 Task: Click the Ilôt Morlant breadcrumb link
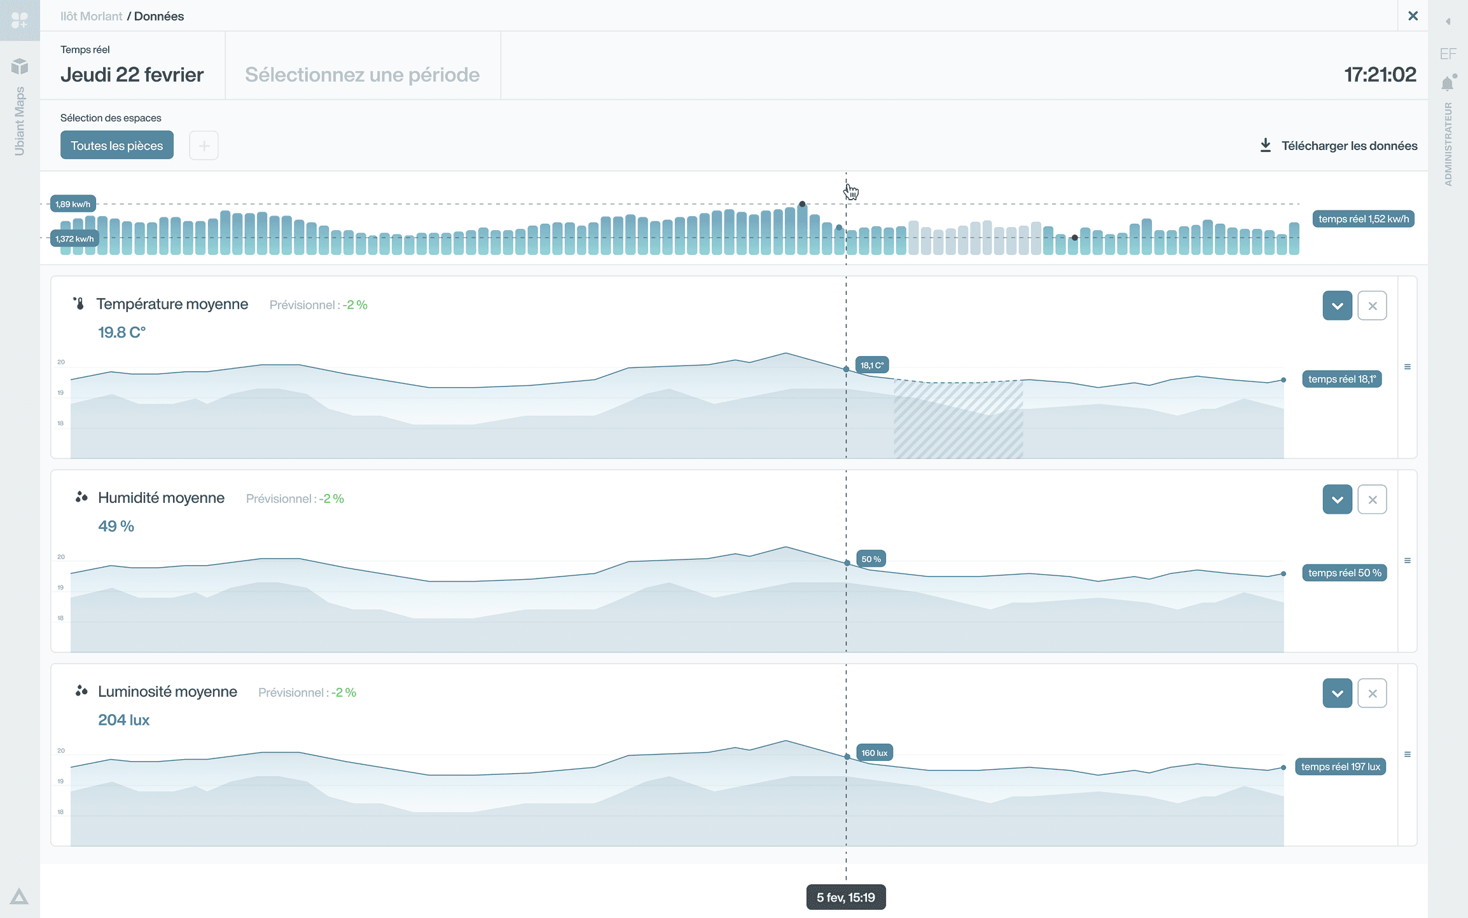coord(91,16)
